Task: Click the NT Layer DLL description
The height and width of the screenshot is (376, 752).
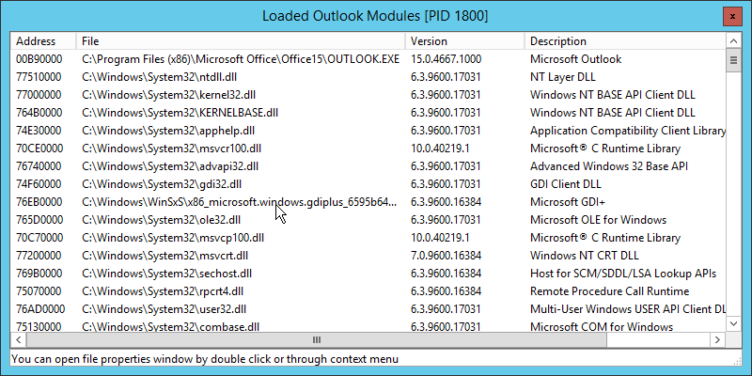Action: coord(562,77)
